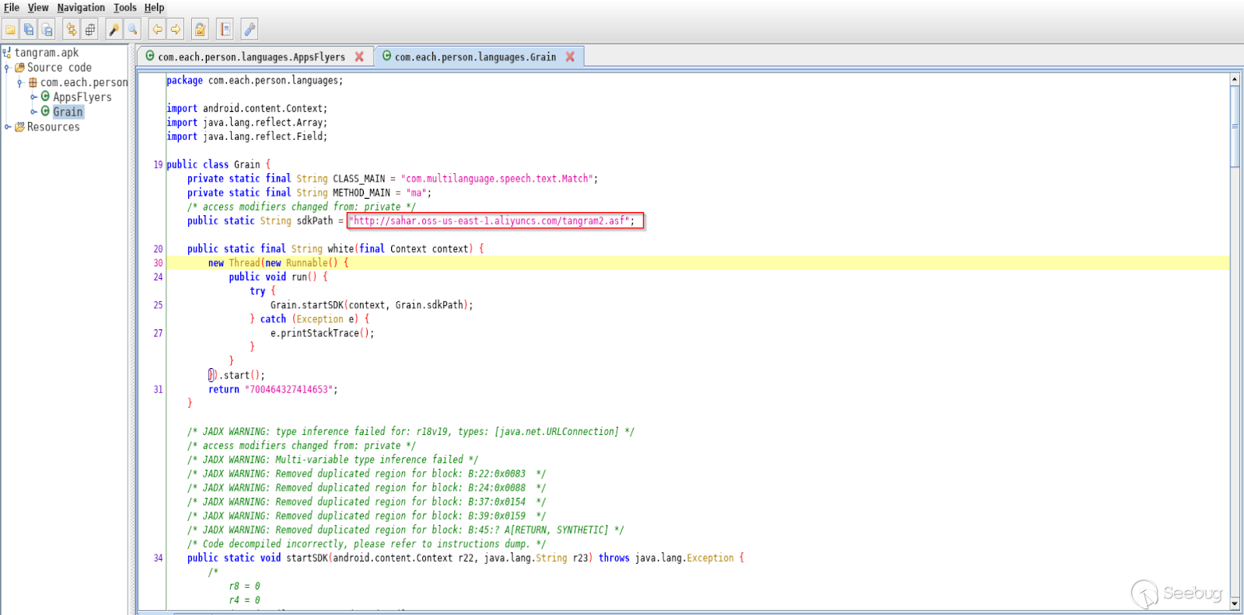This screenshot has width=1244, height=615.
Task: Click the vertical scrollbar down arrow
Action: (x=1234, y=603)
